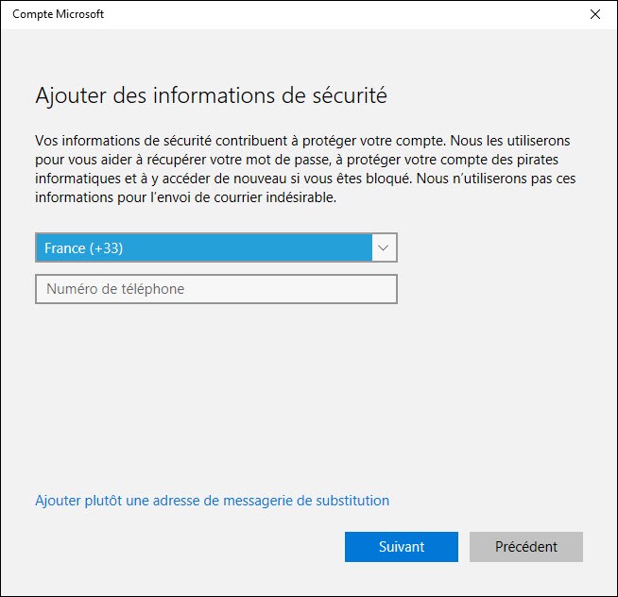Click the line starting "pour vous aider à récupérer"
The height and width of the screenshot is (597, 618).
click(x=302, y=160)
